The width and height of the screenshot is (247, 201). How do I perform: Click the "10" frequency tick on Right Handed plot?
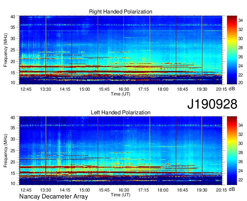tap(13, 83)
